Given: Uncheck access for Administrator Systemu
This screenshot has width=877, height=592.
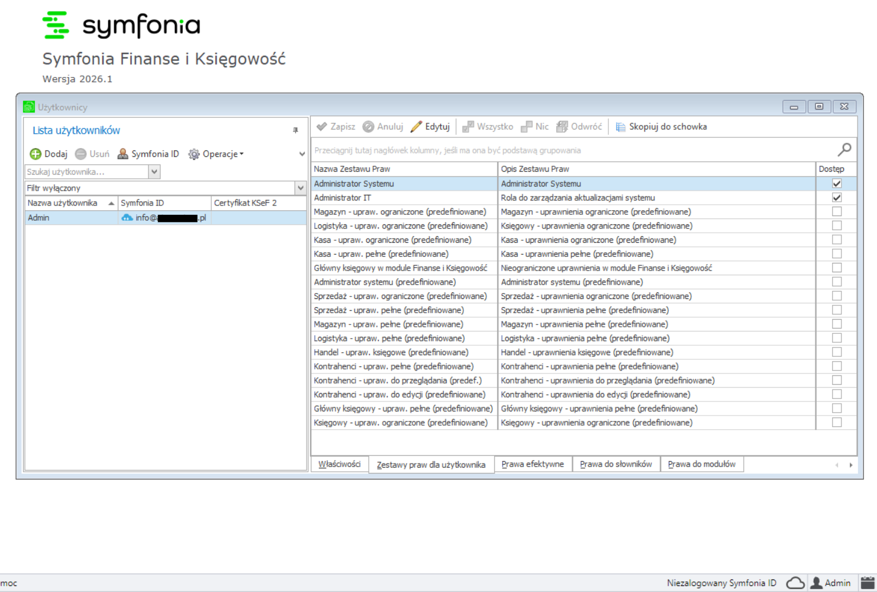Looking at the screenshot, I should click(836, 184).
